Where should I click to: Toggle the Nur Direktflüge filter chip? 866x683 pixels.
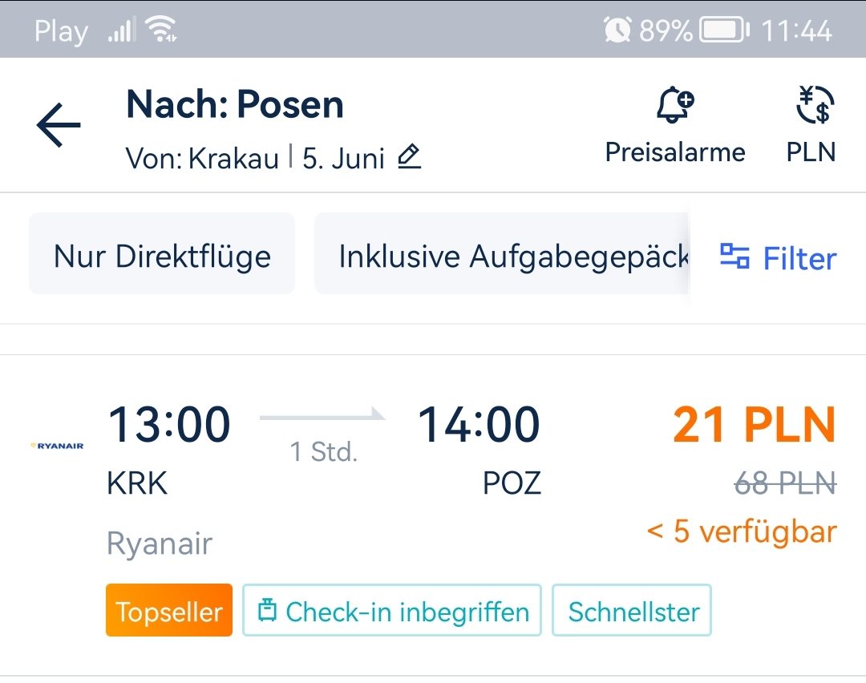click(162, 253)
